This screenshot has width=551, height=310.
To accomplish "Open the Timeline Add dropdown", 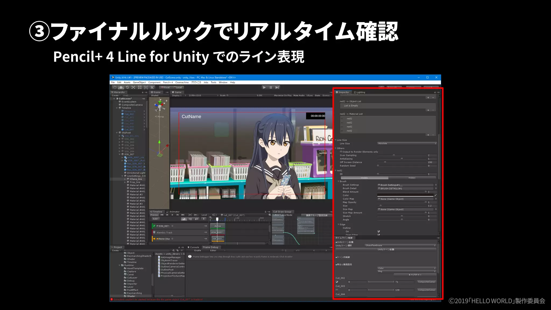I will point(156,219).
